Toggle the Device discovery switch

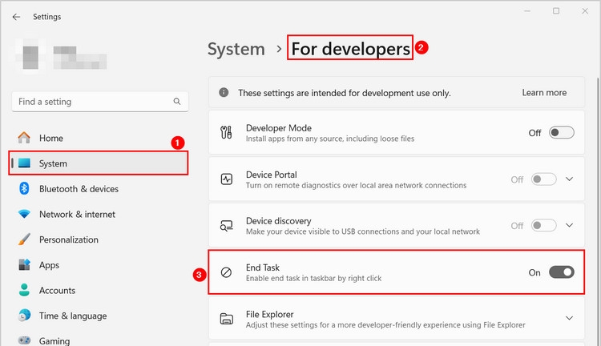click(x=543, y=225)
